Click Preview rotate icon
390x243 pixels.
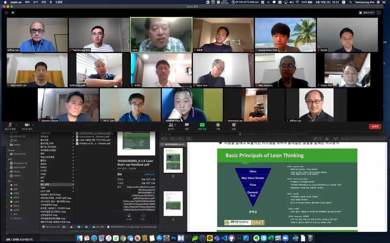pyautogui.click(x=327, y=138)
